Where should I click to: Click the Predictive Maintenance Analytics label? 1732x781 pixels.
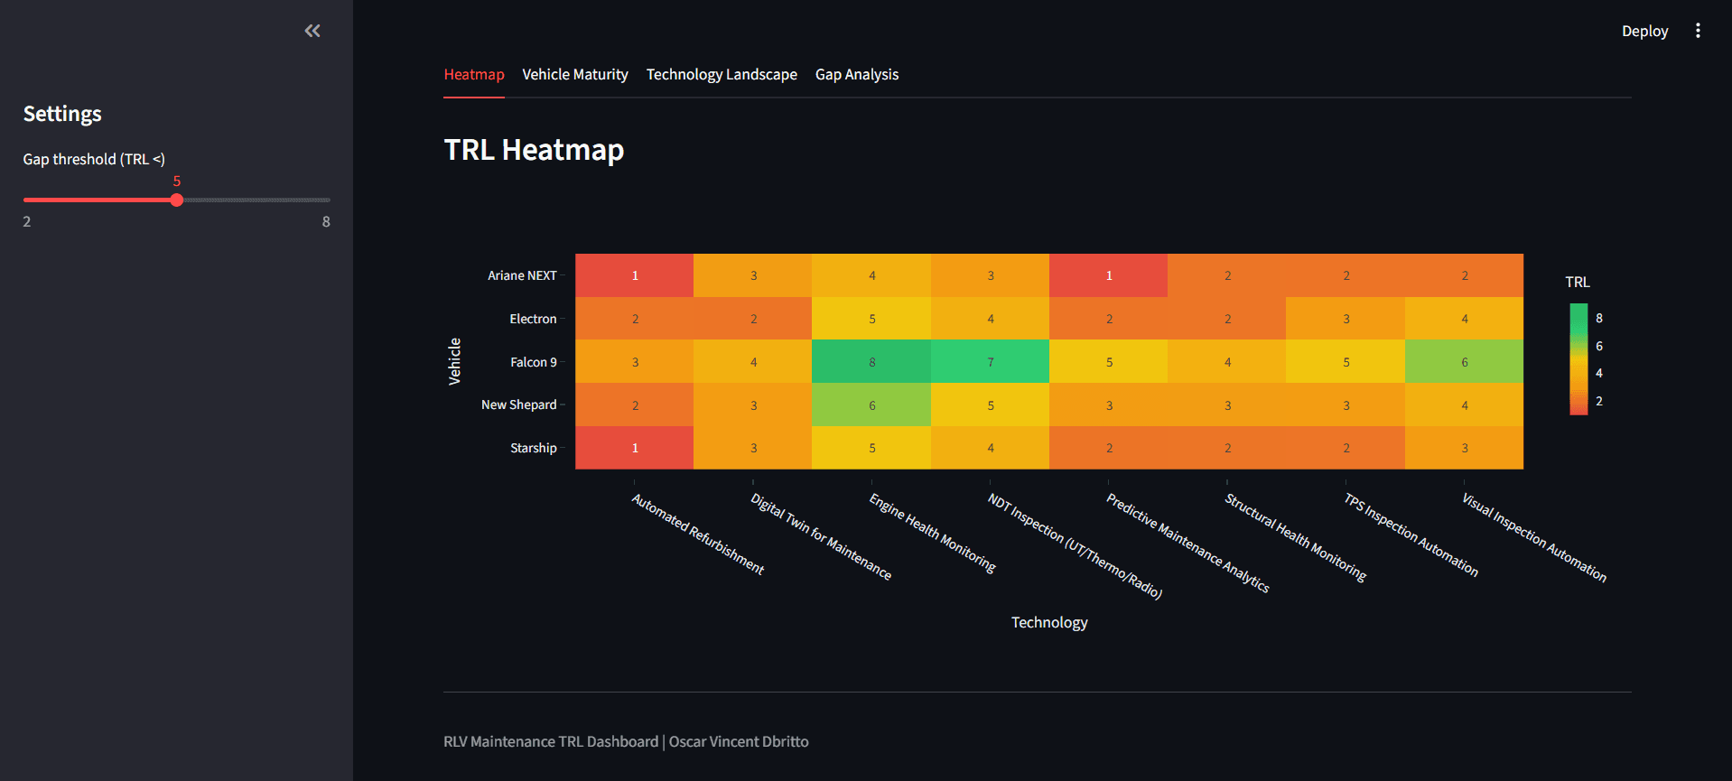(x=1187, y=543)
